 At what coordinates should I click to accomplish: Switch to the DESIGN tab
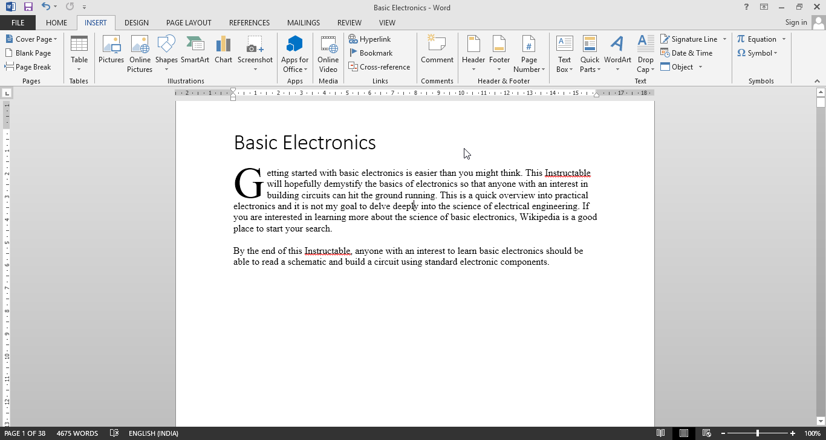[137, 23]
